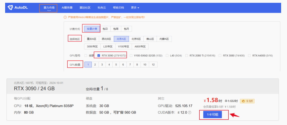Click the 会员最低享9.5折 text
287x125 pixels.
[x=213, y=107]
